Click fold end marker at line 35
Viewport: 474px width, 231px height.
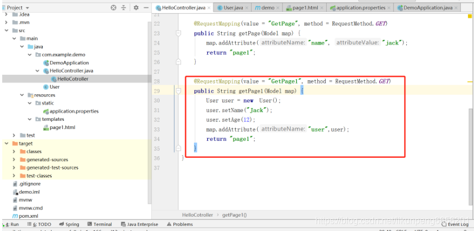178,148
